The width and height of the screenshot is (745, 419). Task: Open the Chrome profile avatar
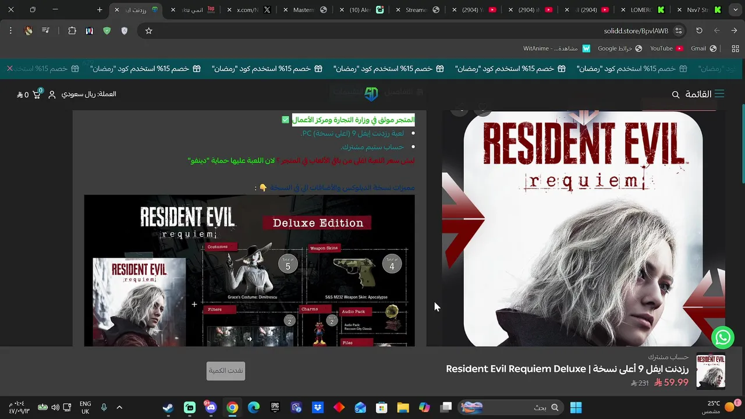(28, 31)
